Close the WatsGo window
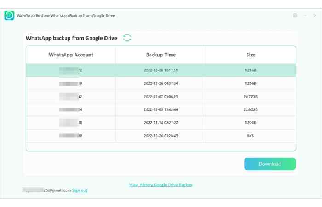 tap(315, 15)
